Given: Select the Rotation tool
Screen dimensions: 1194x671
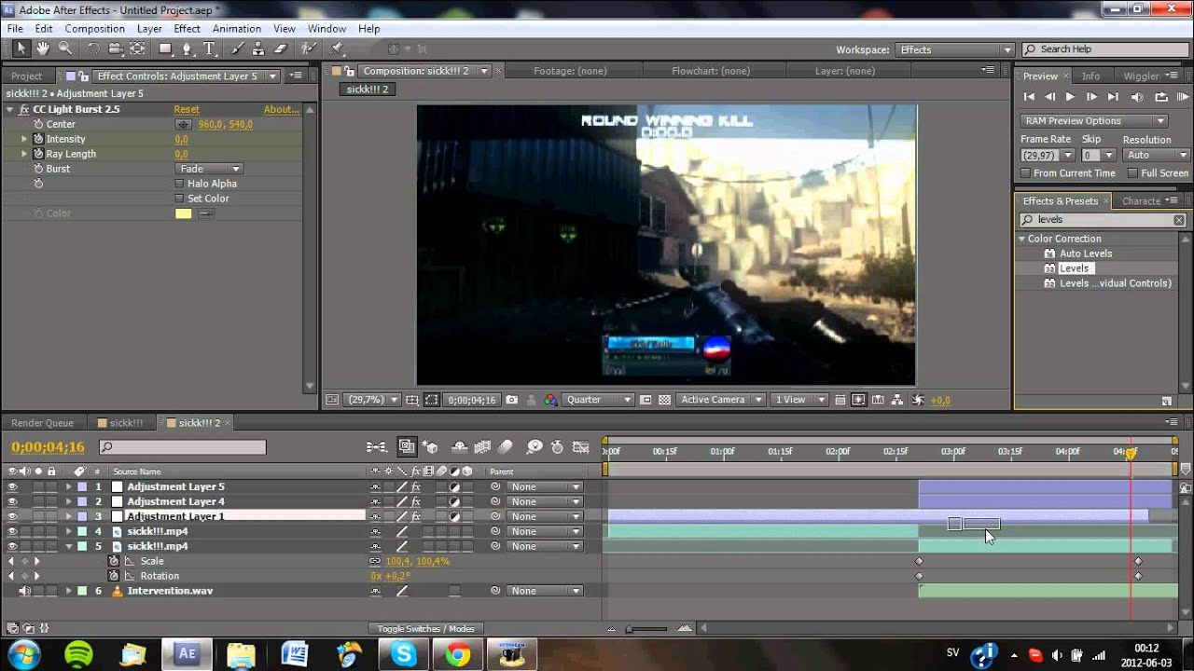Looking at the screenshot, I should (x=93, y=48).
